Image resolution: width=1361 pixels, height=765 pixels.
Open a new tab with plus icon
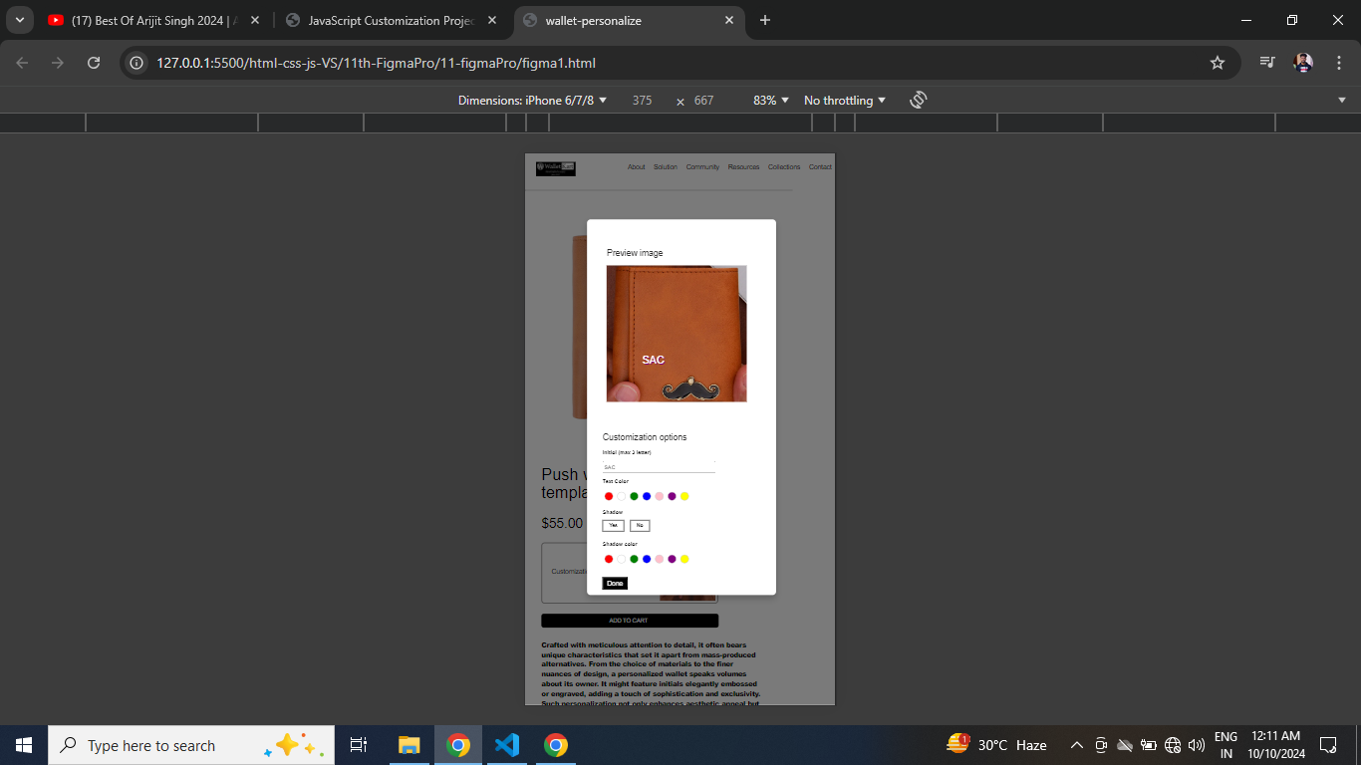765,20
